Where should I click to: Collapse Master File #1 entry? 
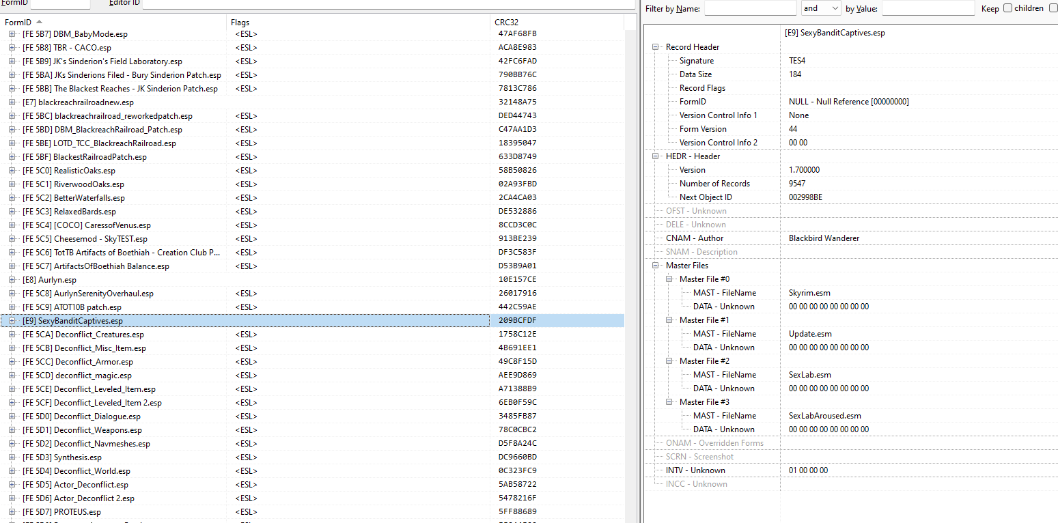pos(669,320)
